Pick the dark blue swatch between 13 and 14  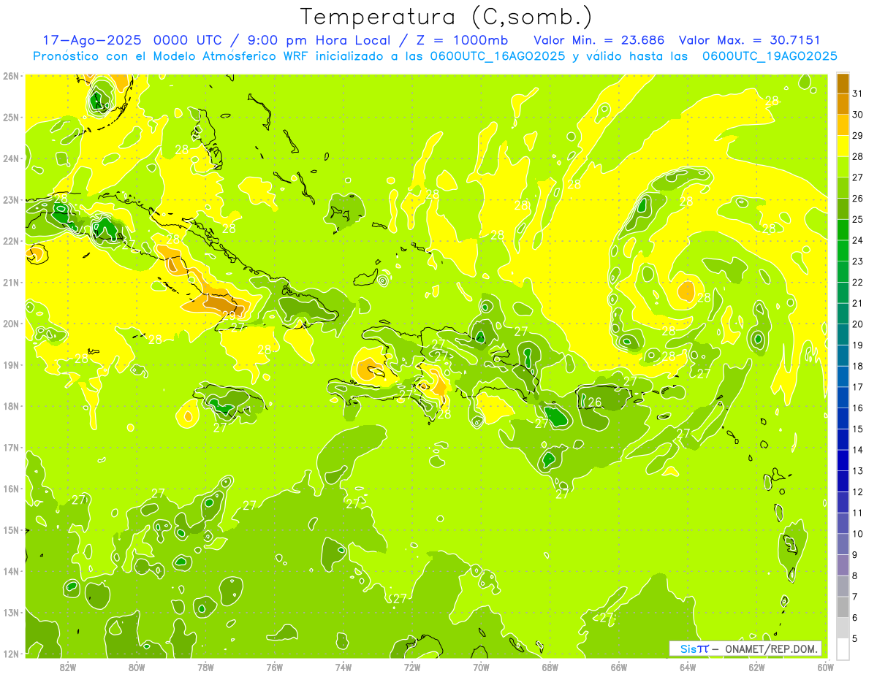843,460
